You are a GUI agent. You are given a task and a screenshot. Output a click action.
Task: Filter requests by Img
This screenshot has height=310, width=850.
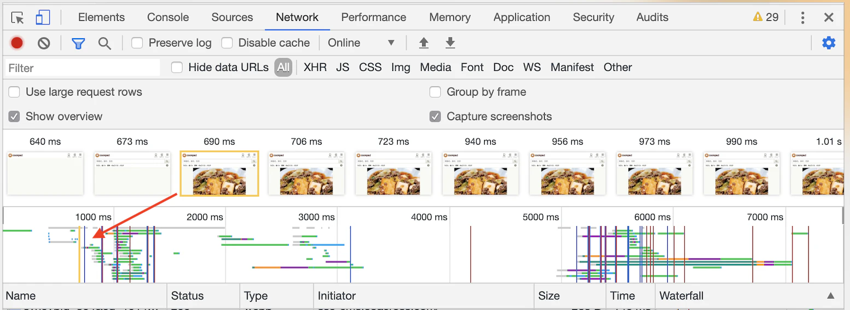point(400,67)
